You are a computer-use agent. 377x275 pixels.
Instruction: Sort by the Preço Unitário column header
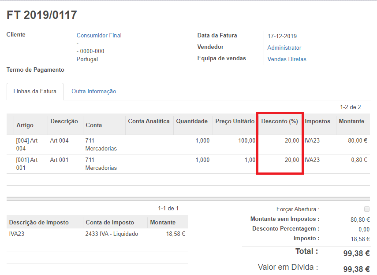pyautogui.click(x=235, y=121)
